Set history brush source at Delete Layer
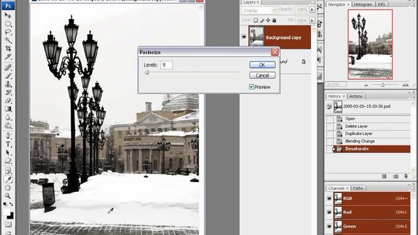418x235 pixels. click(329, 126)
